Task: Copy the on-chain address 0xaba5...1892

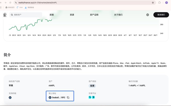Action: click(68, 97)
